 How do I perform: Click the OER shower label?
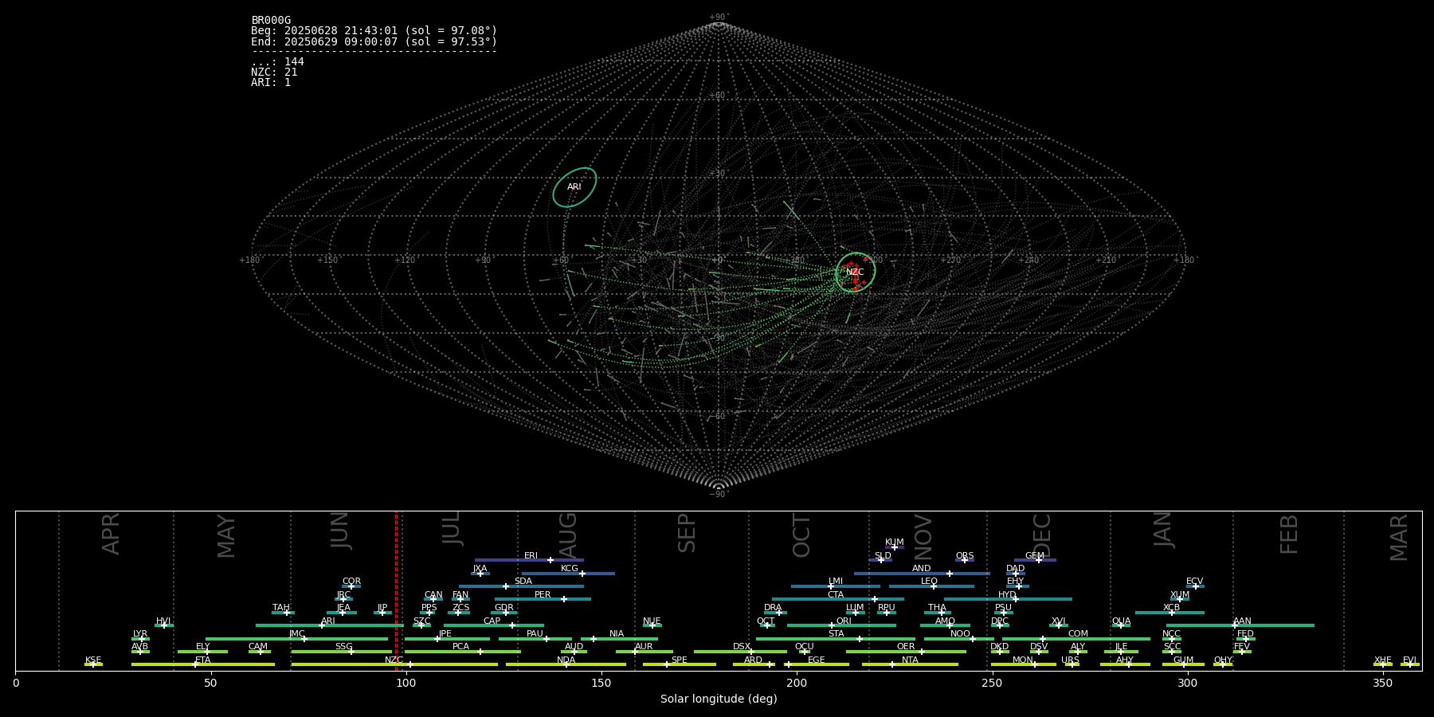point(906,647)
